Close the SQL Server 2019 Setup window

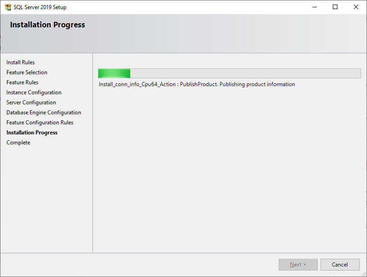point(356,7)
